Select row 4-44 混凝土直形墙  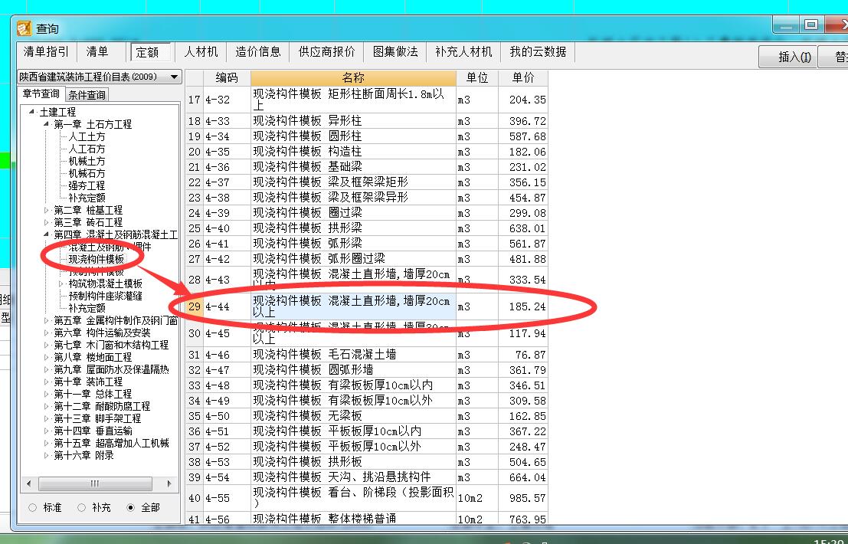(367, 306)
